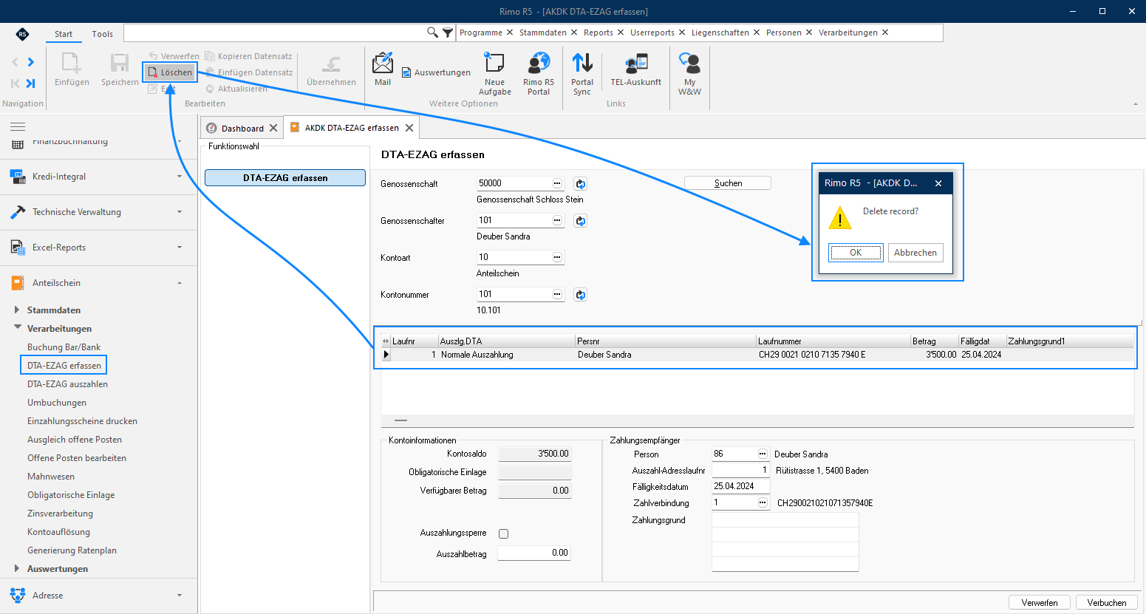Start Portal Sync
The width and height of the screenshot is (1146, 614).
coord(582,74)
